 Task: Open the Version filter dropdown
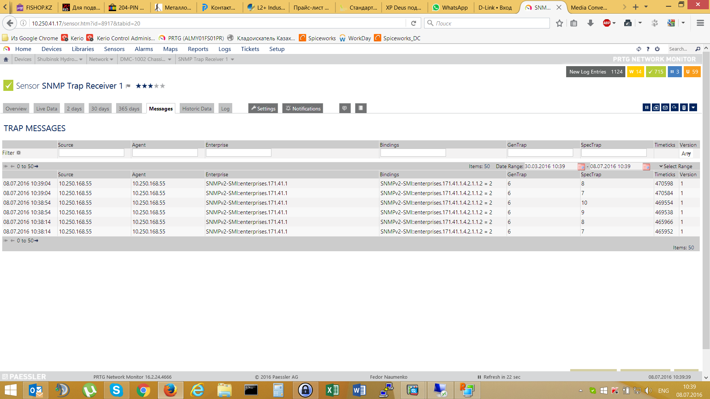(686, 153)
